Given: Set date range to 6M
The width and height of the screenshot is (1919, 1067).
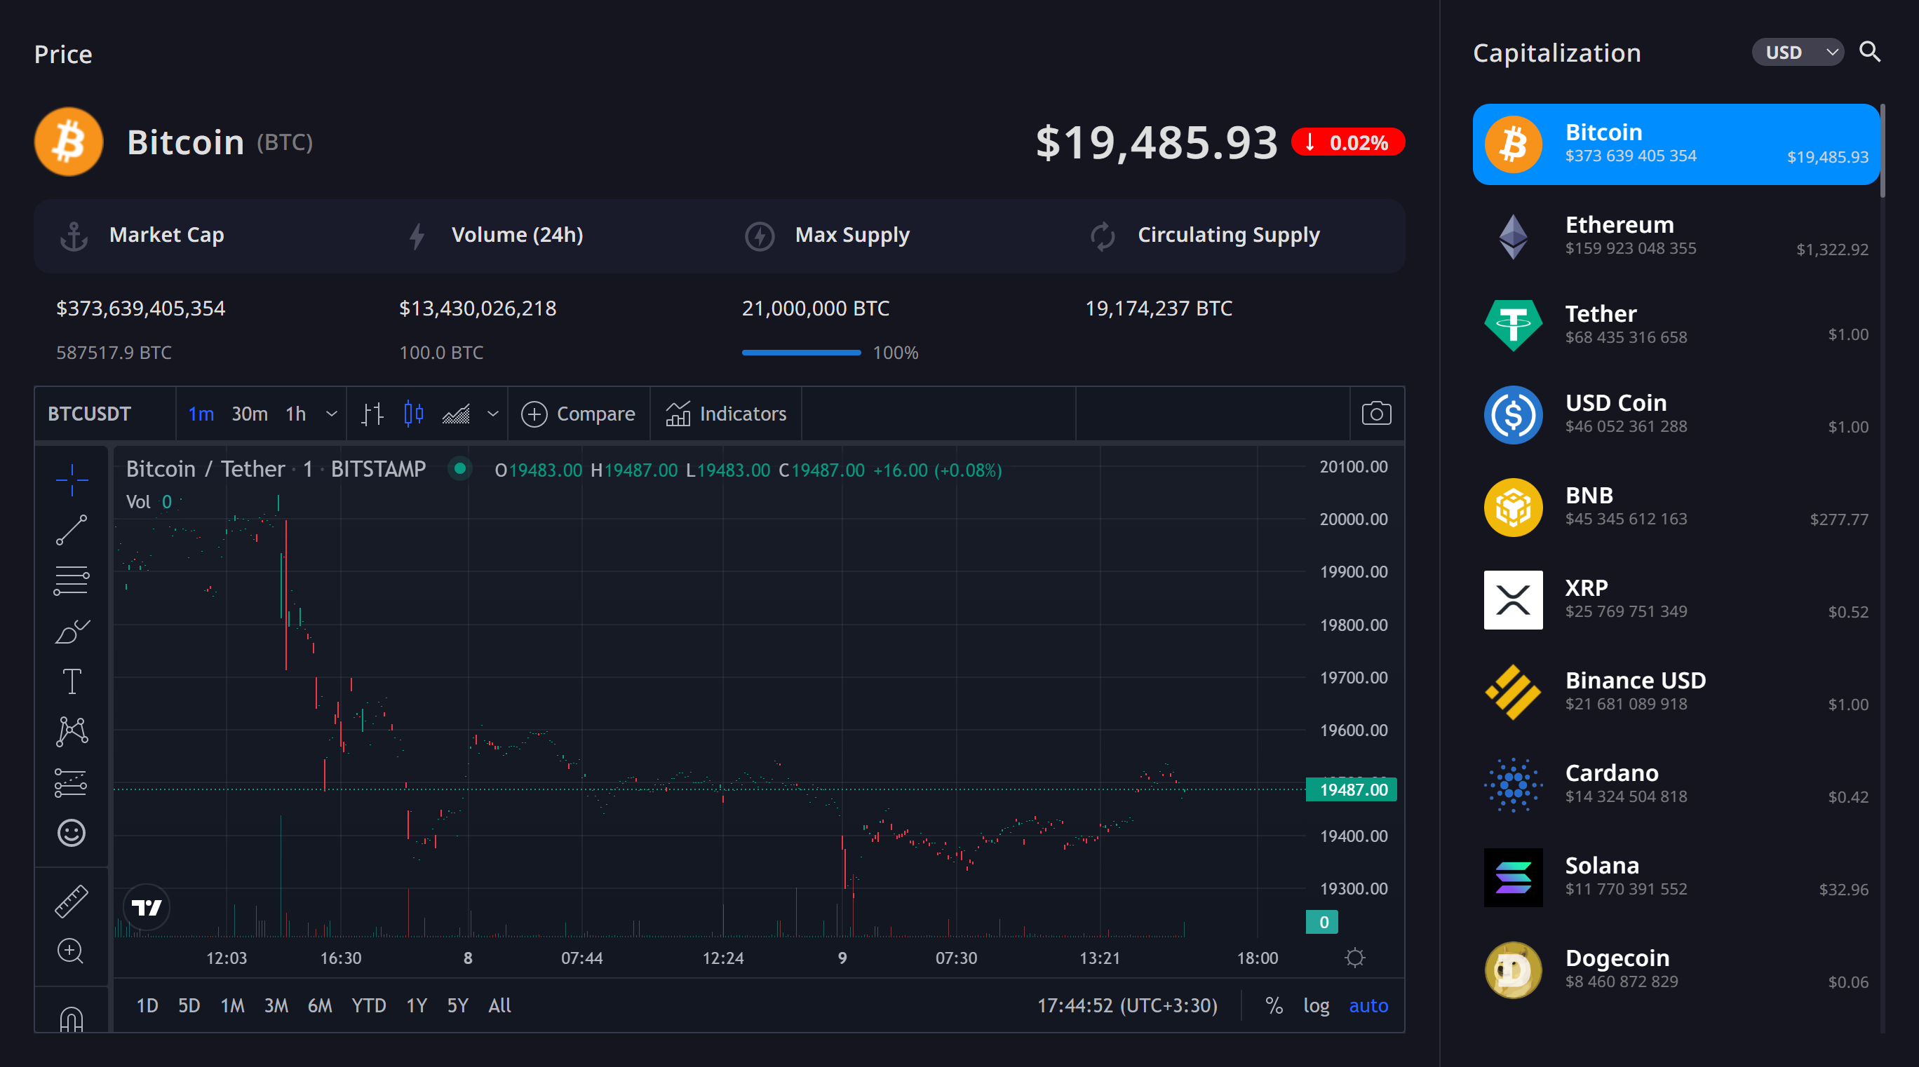Looking at the screenshot, I should point(320,1005).
